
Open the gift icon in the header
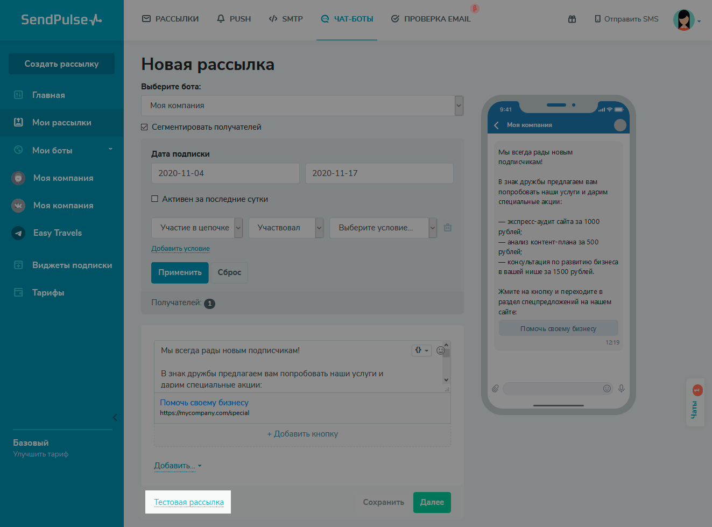tap(572, 19)
